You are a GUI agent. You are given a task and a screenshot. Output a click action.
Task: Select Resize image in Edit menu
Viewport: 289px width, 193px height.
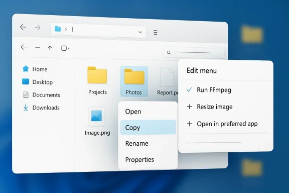pyautogui.click(x=215, y=107)
